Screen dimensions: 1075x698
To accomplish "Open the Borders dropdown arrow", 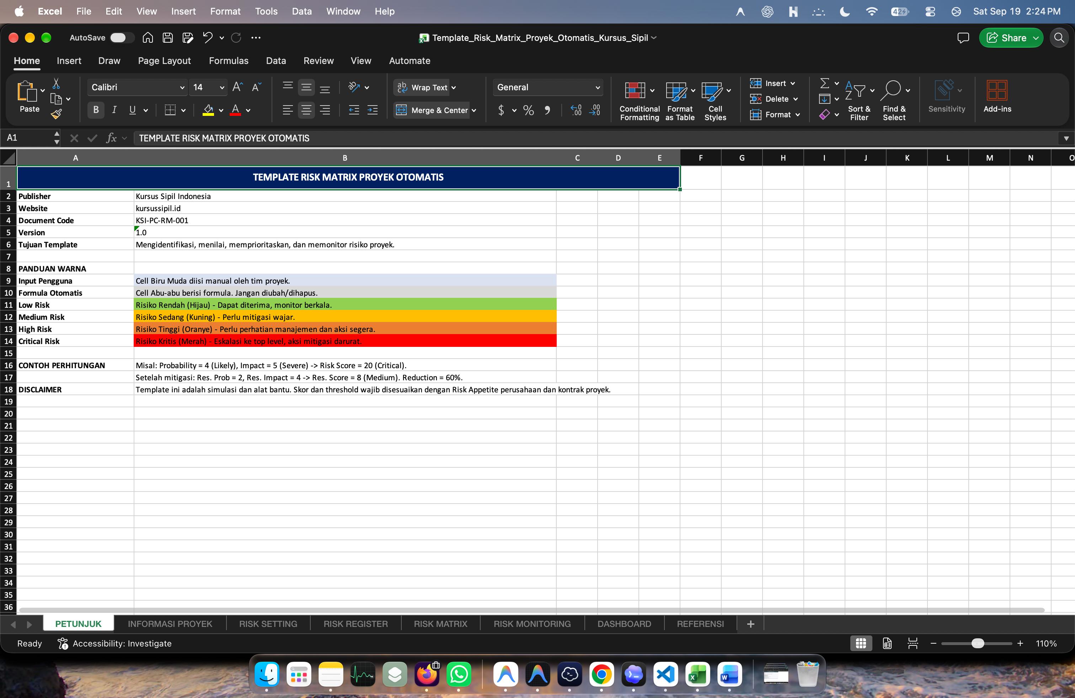I will tap(183, 110).
